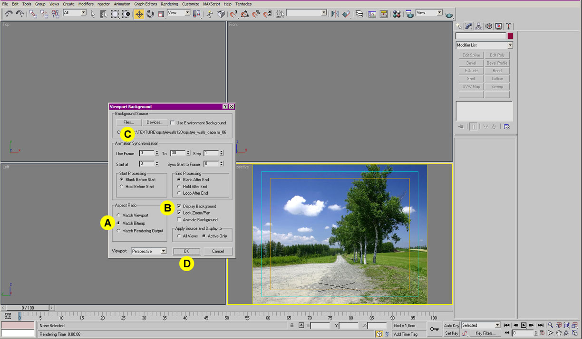Click the object color swatch
This screenshot has height=339, width=582.
(510, 36)
